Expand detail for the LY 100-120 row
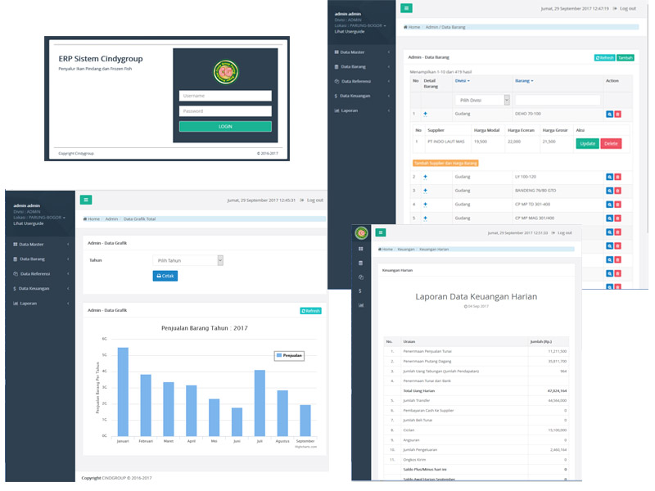Image resolution: width=655 pixels, height=491 pixels. 425,176
